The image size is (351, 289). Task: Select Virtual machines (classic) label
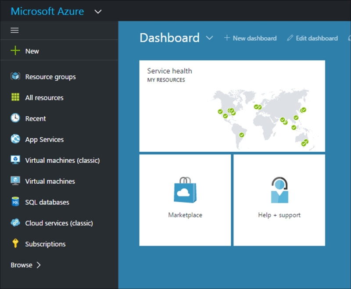click(62, 161)
